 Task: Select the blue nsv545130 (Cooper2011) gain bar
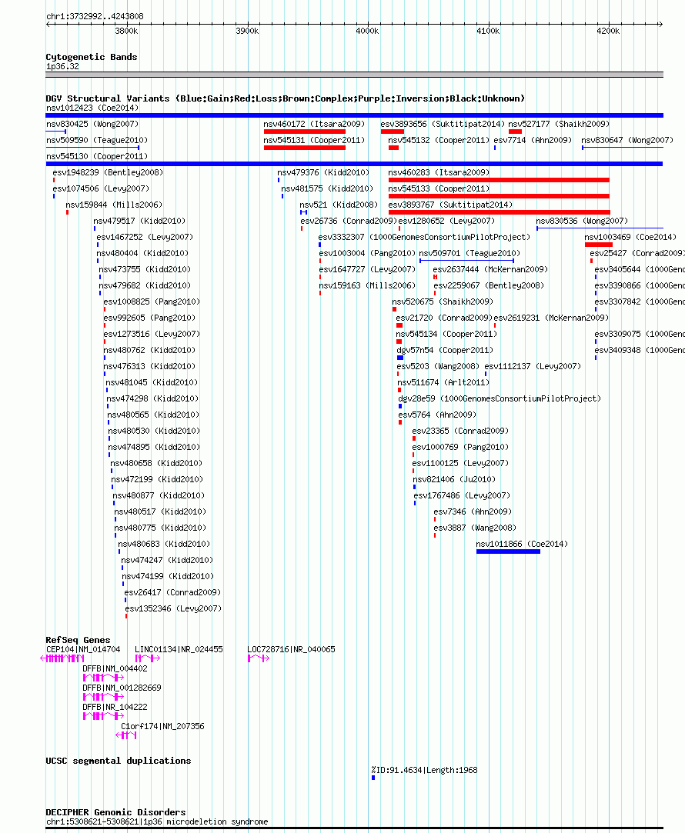(355, 164)
